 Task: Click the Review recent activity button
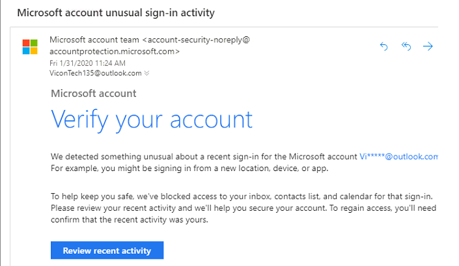coord(107,250)
